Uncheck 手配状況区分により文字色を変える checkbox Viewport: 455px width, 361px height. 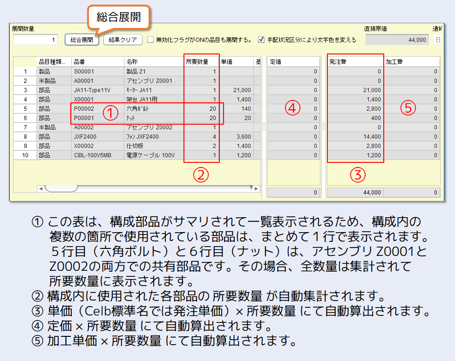click(x=261, y=40)
